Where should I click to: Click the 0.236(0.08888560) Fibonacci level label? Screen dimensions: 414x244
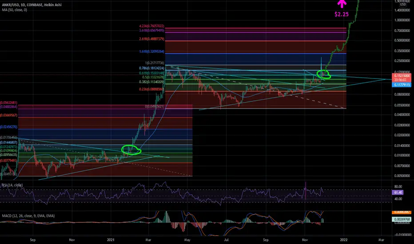[151, 90]
